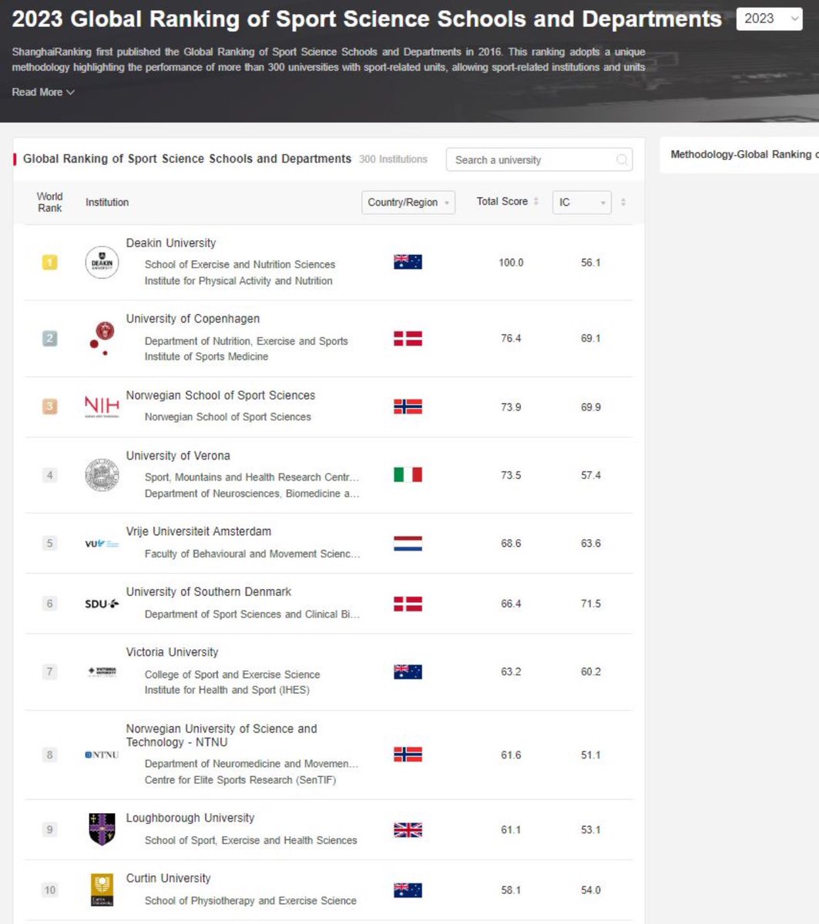Click Deakin's total score 100.0
The width and height of the screenshot is (819, 924).
tap(511, 263)
